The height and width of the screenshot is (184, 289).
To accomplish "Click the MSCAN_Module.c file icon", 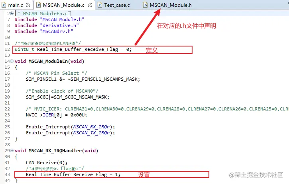I will tap(38, 5).
